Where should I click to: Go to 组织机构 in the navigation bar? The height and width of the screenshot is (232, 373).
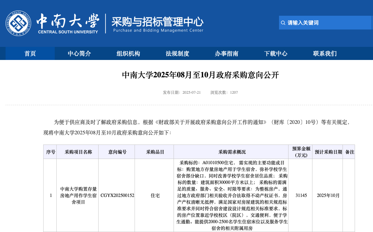pyautogui.click(x=128, y=53)
